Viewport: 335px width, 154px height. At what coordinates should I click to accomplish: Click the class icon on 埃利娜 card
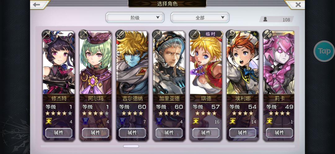click(231, 35)
